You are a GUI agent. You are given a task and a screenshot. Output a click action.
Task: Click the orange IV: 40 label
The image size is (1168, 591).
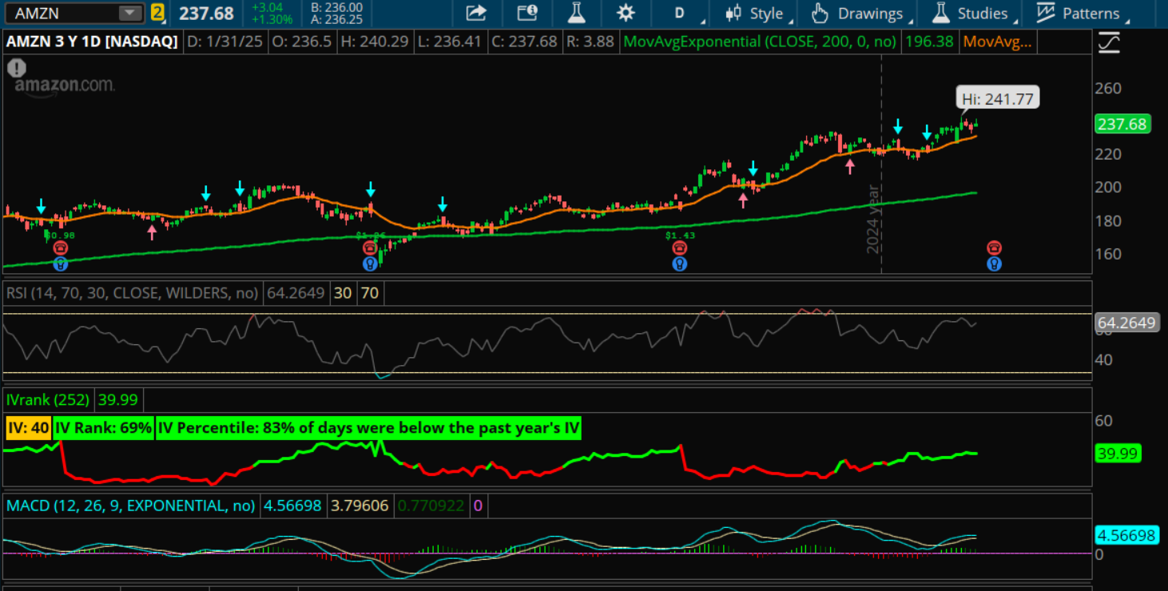[x=28, y=429]
